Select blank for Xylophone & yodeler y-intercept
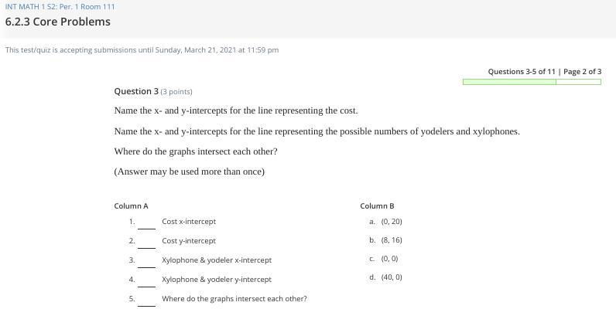This screenshot has height=326, width=616. (146, 280)
